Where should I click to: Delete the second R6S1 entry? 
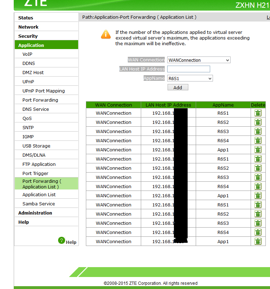(x=258, y=159)
